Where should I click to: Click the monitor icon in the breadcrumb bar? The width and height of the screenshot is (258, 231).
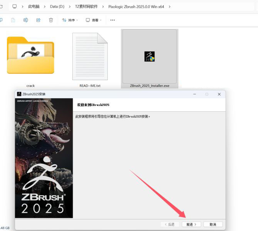15,7
